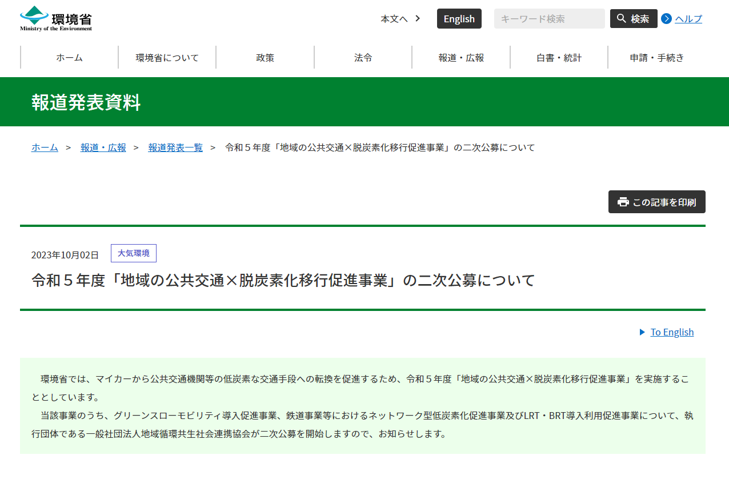Click the blue help arrow icon
Screen dimensions: 729x483
(666, 19)
